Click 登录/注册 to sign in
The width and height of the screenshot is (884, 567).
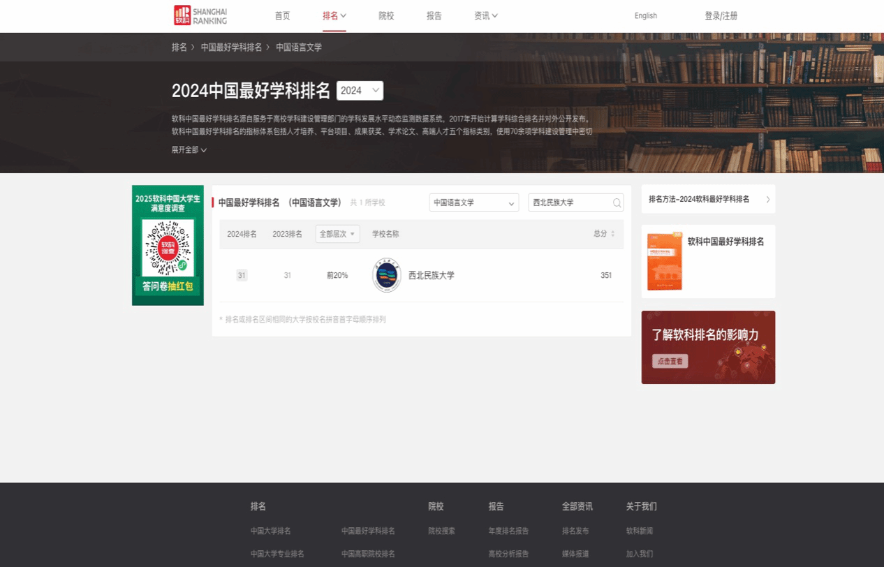[x=720, y=15]
